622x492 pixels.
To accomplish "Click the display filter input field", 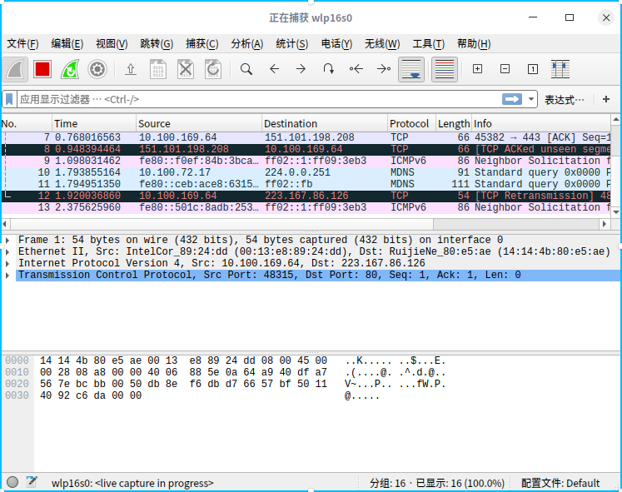I will pyautogui.click(x=258, y=99).
